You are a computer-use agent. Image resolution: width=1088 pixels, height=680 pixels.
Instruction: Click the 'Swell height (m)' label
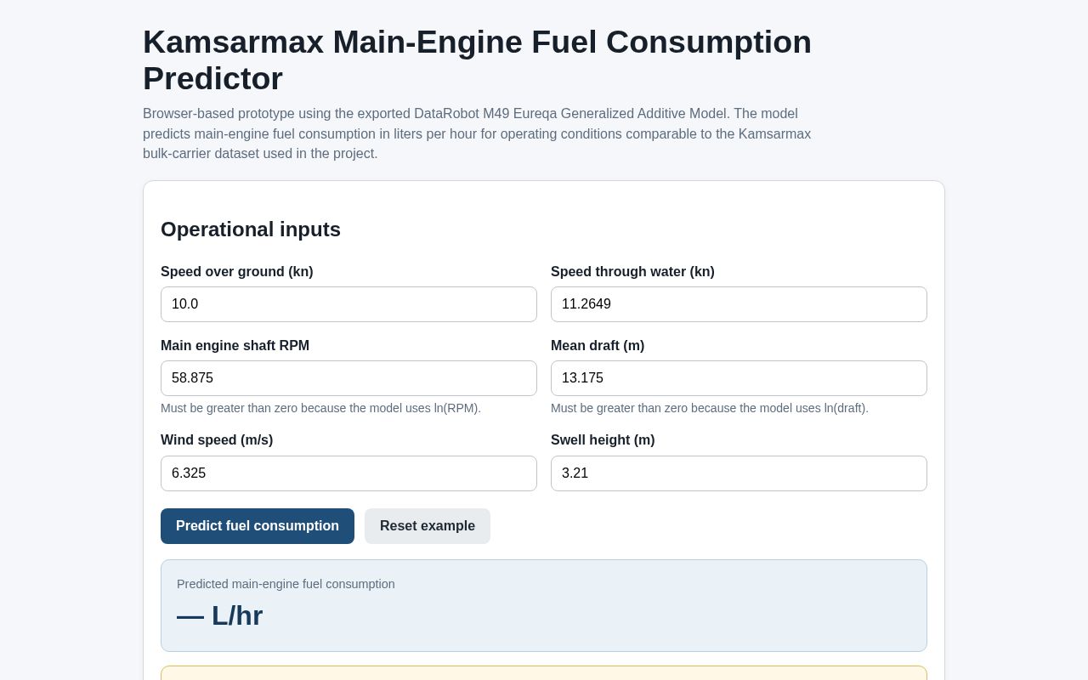603,440
